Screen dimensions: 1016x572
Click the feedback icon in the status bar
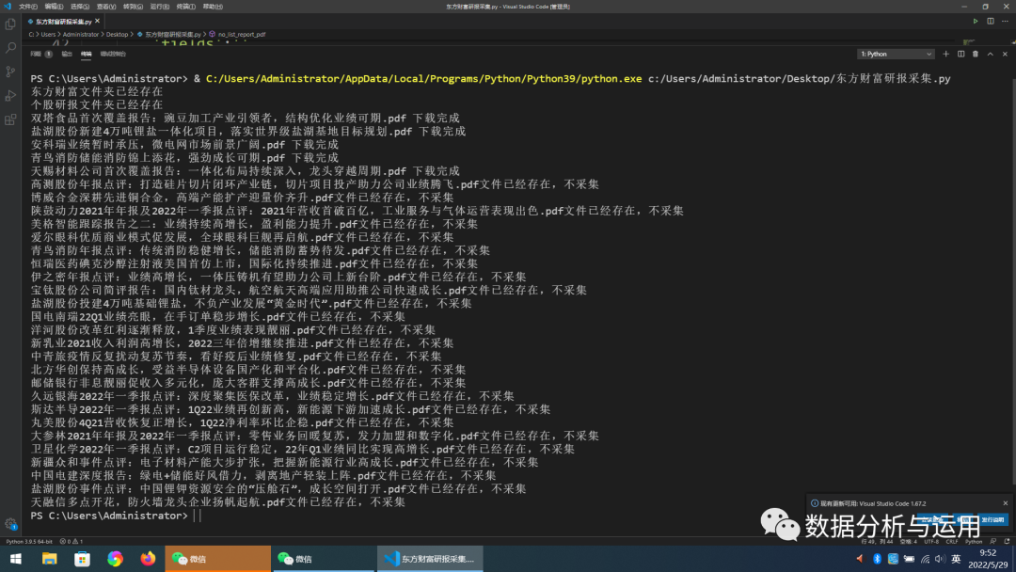993,541
